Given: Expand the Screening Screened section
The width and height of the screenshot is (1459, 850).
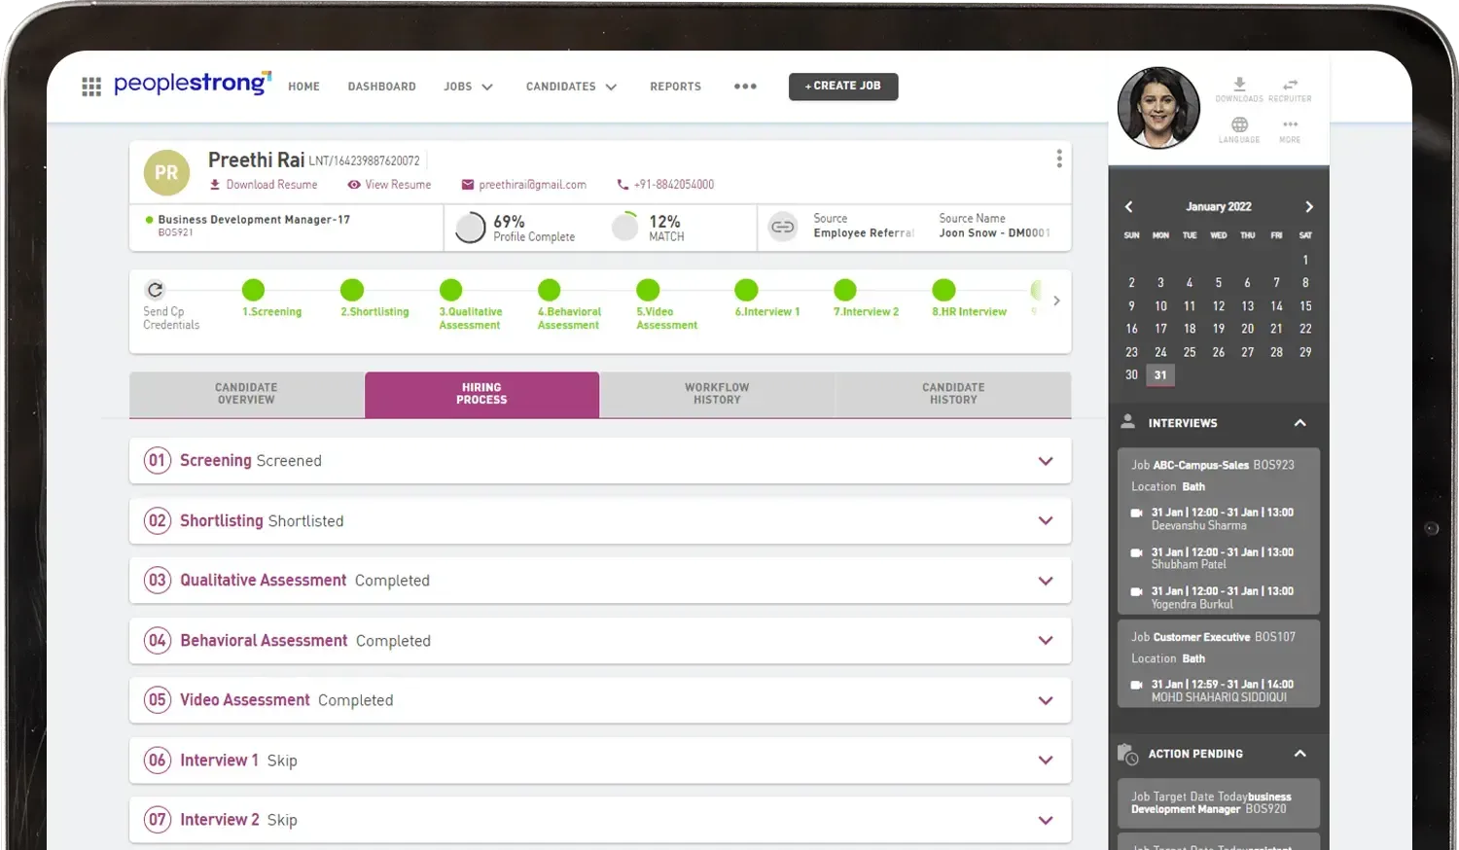Looking at the screenshot, I should tap(1046, 460).
